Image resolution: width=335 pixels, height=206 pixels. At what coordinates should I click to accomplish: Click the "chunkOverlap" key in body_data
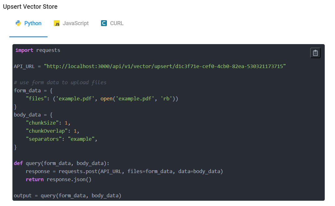[x=48, y=131]
